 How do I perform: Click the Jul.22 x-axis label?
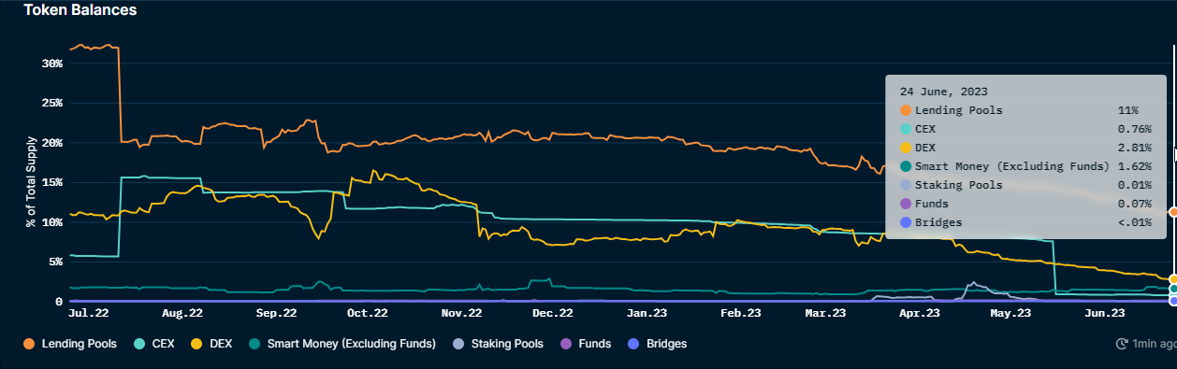89,314
